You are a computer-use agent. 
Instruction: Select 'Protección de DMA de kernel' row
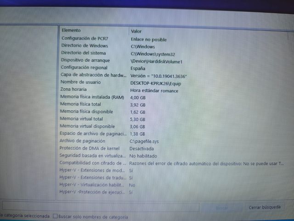[89, 148]
